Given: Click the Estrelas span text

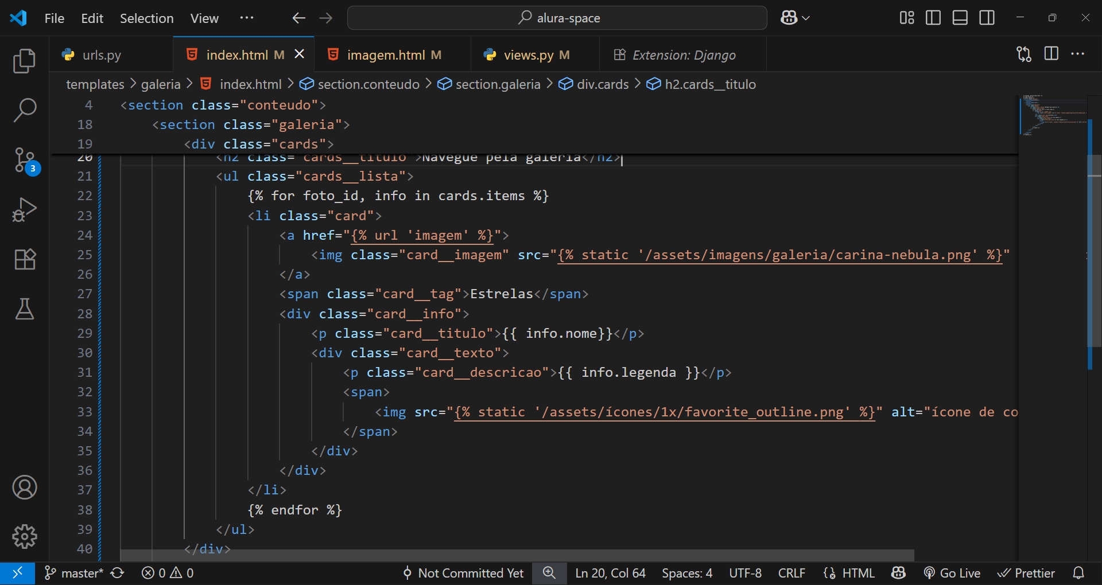Looking at the screenshot, I should (502, 294).
